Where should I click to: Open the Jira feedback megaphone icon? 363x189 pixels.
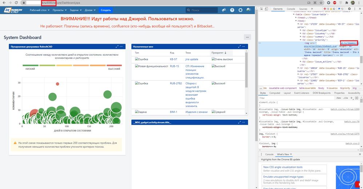pyautogui.click(x=224, y=10)
